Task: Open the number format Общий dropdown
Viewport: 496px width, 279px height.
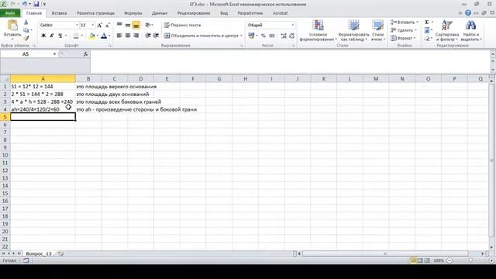Action: 293,25
